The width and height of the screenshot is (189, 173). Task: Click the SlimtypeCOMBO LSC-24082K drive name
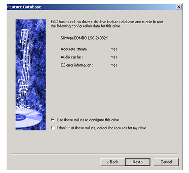coord(84,38)
